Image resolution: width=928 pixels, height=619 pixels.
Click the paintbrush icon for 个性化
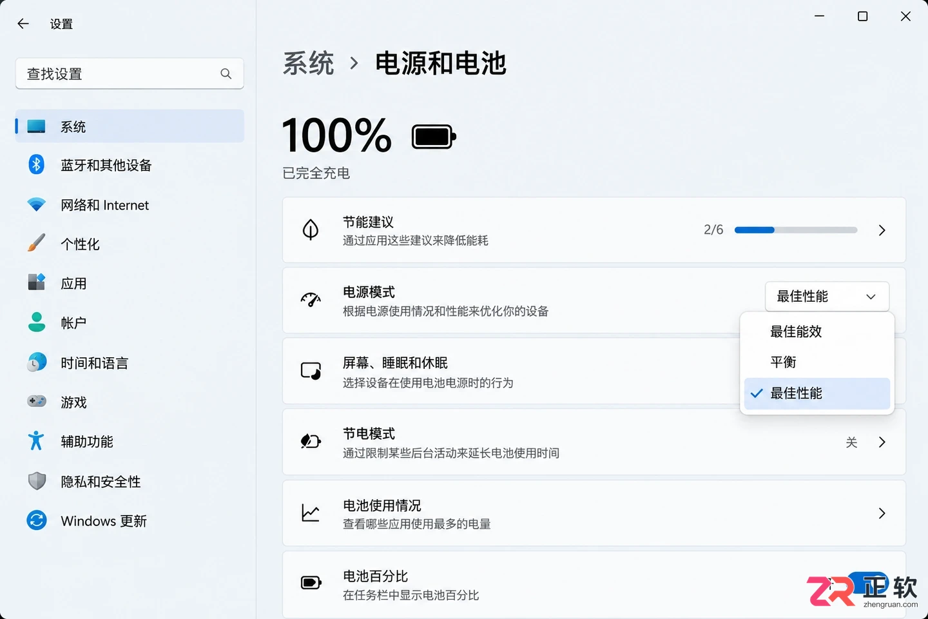(37, 243)
